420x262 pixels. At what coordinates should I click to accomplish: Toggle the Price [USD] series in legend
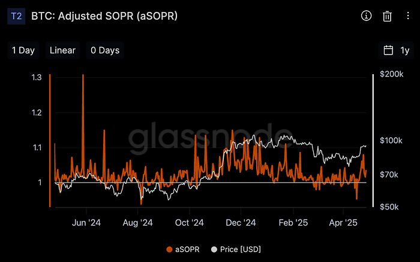(236, 249)
